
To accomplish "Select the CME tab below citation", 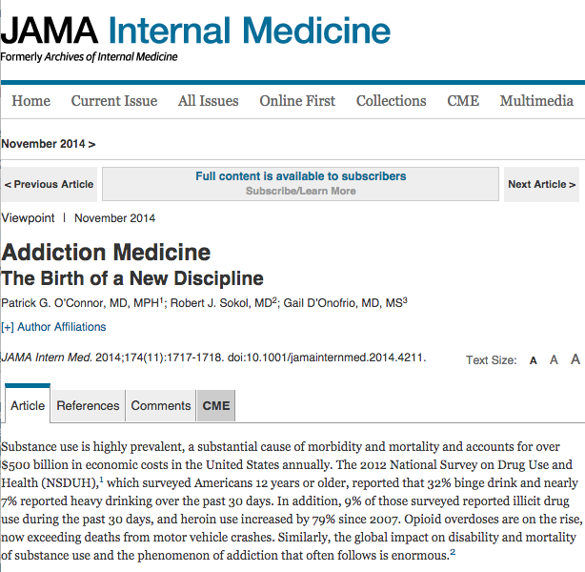I will (216, 406).
